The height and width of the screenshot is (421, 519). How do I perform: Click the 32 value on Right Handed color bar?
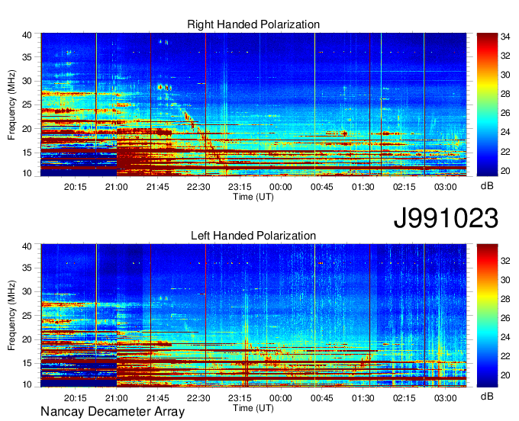pyautogui.click(x=505, y=56)
